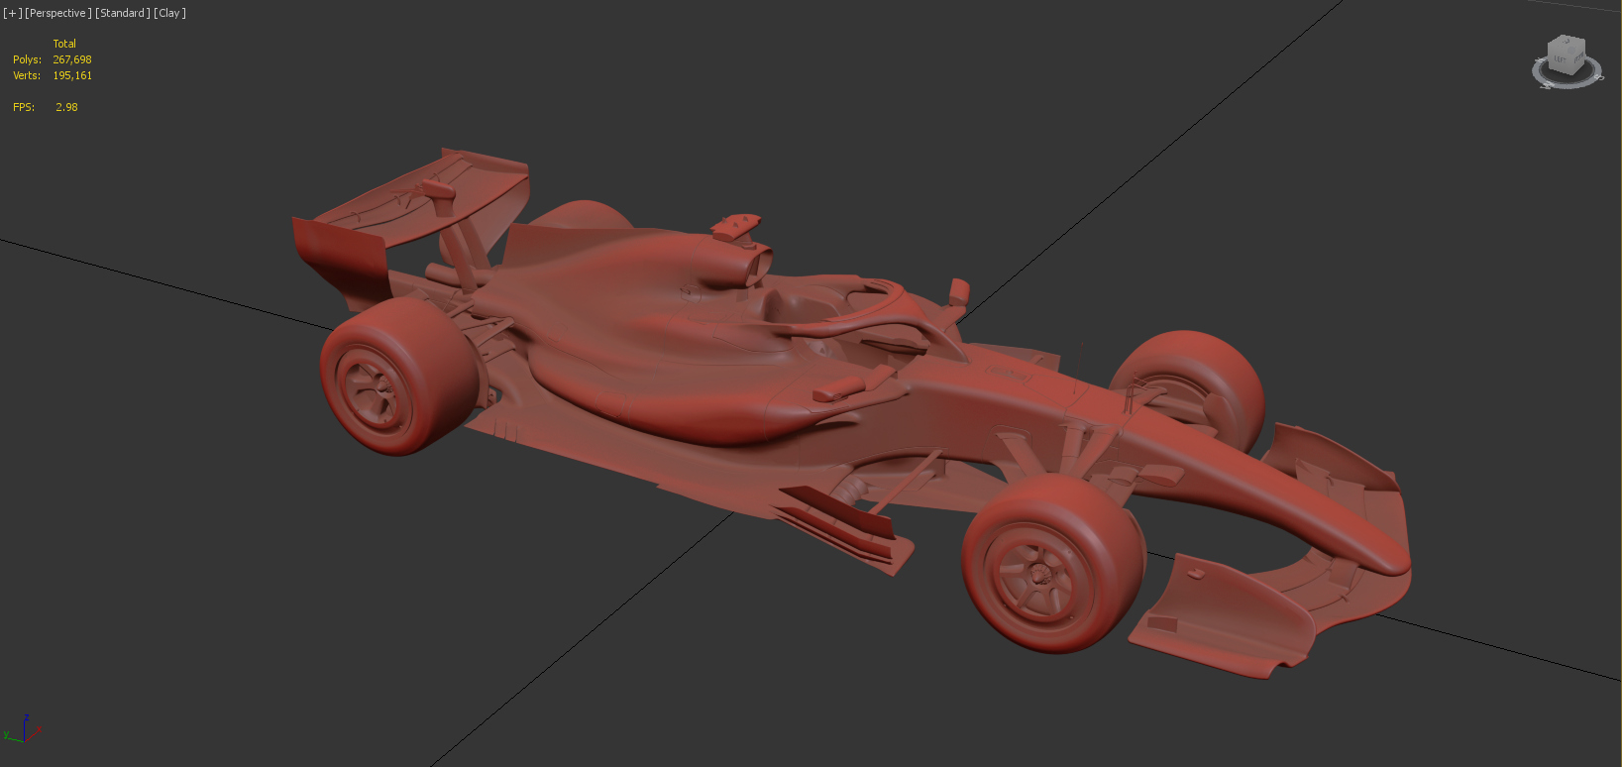The height and width of the screenshot is (767, 1622).
Task: Select the Verts count 195,161
Action: pyautogui.click(x=72, y=75)
